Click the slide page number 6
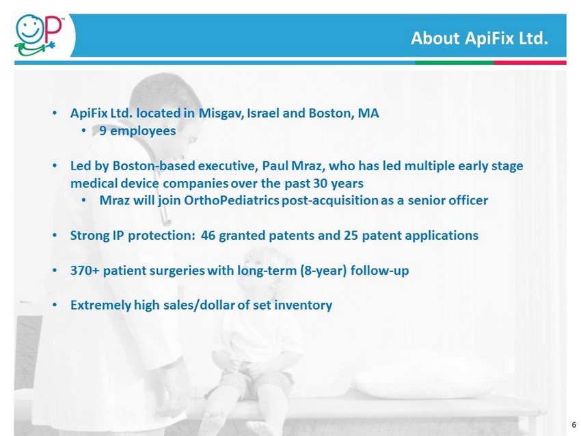Screen dimensions: 581x436 click(x=573, y=425)
